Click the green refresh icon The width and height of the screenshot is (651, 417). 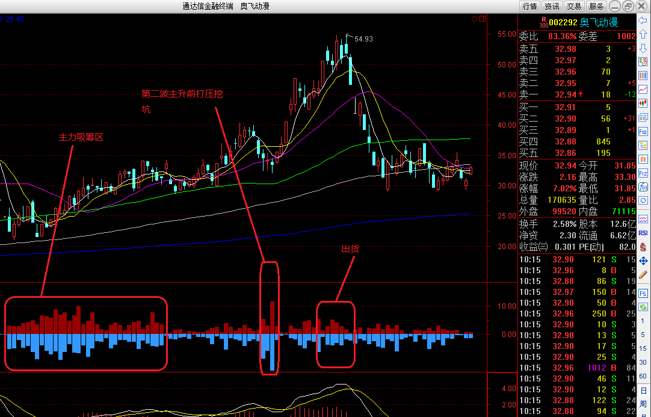point(643,307)
